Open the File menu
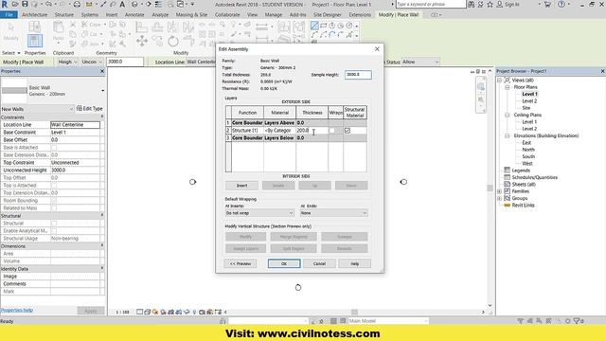The height and width of the screenshot is (341, 606). 9,15
